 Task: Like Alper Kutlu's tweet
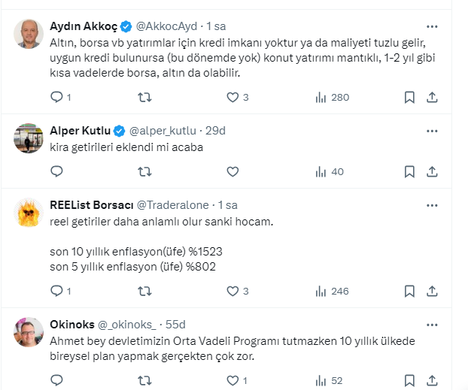pos(232,171)
